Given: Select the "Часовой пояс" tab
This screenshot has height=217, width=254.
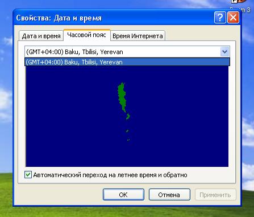Looking at the screenshot, I should click(87, 35).
